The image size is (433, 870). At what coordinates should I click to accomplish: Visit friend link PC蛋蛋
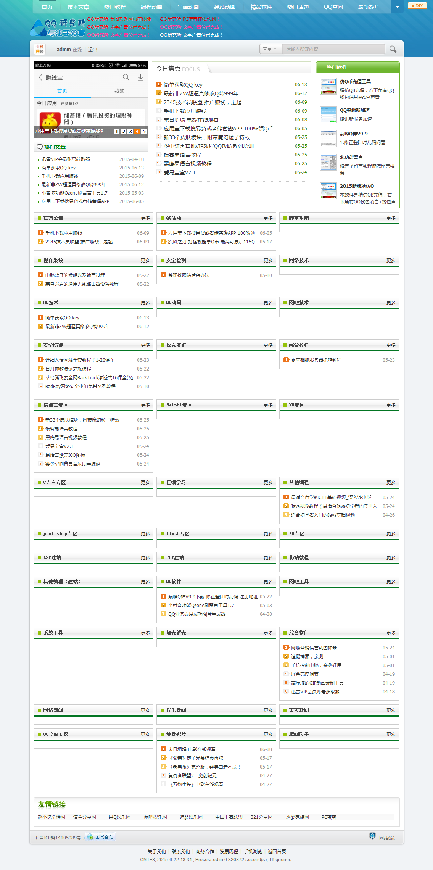(329, 817)
